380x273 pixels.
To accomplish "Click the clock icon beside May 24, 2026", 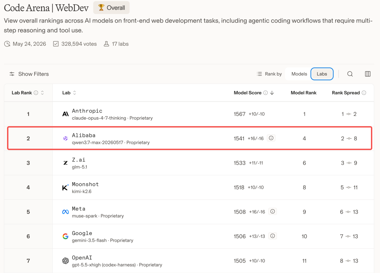I will [7, 44].
